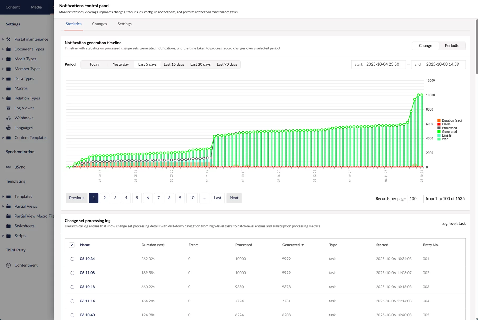Click the uSync infinity icon
Screen dimensions: 478x320
point(8,167)
